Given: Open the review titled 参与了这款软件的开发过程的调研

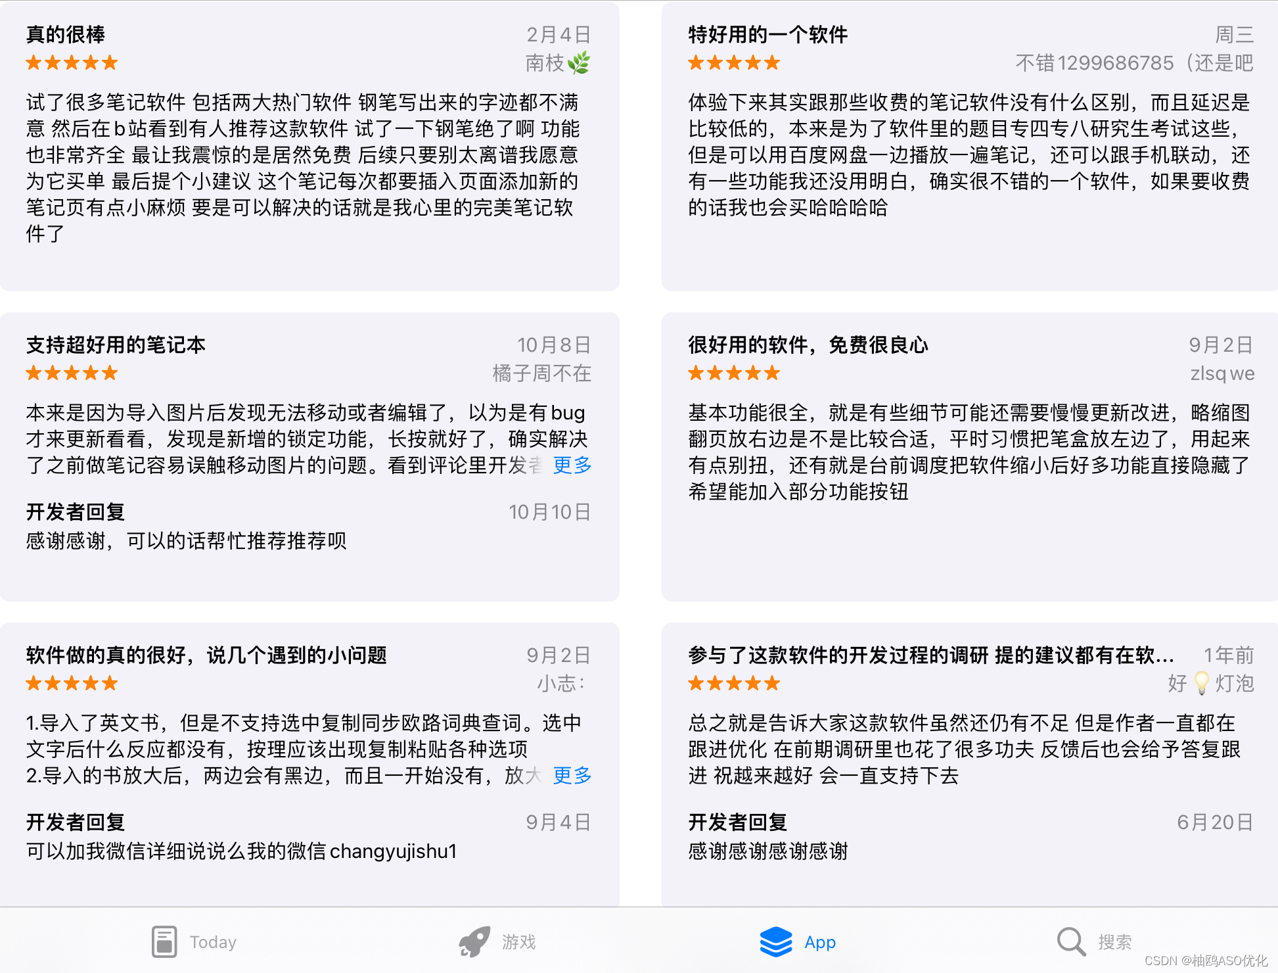Looking at the screenshot, I should 930,655.
